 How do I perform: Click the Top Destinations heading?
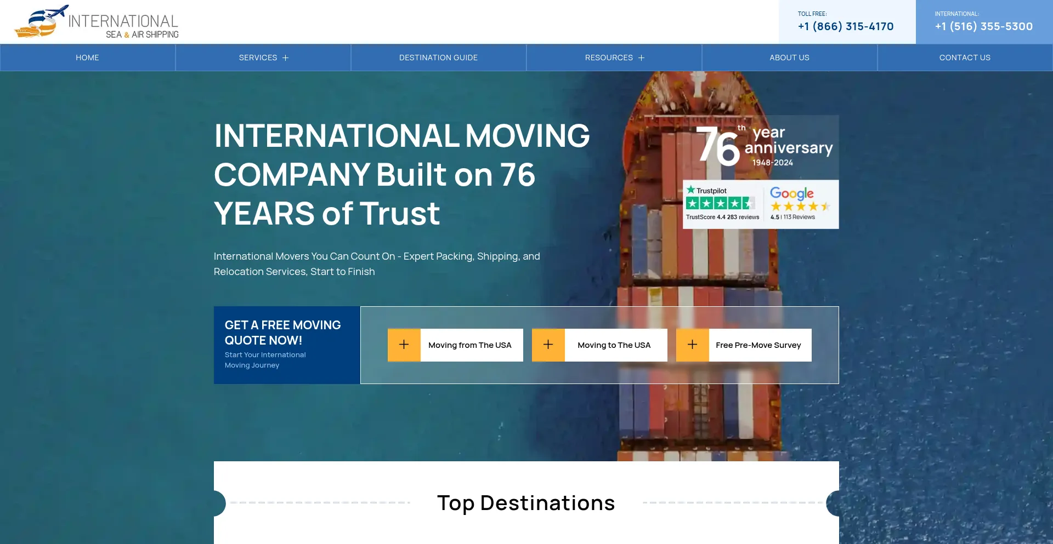click(x=526, y=503)
